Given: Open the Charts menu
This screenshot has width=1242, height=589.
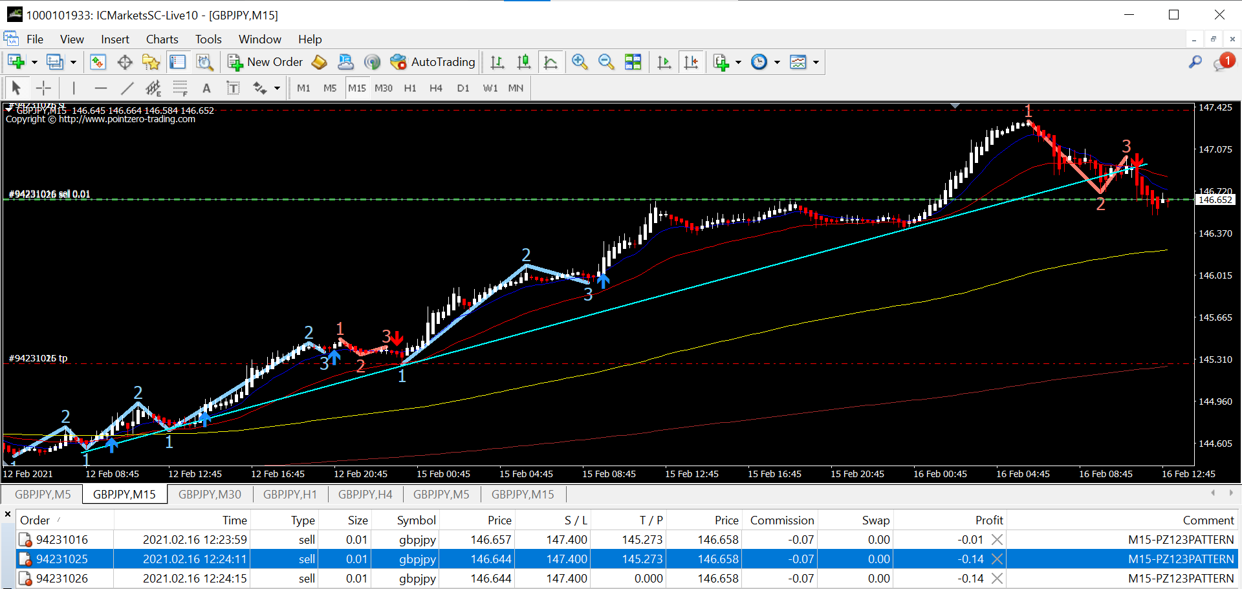Looking at the screenshot, I should (x=162, y=39).
